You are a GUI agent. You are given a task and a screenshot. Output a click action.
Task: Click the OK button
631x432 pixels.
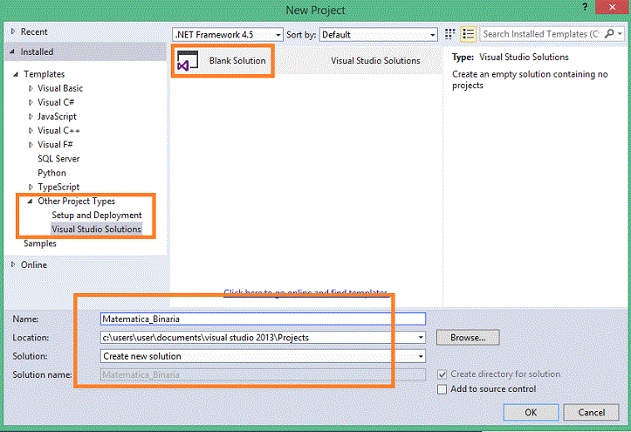(531, 412)
